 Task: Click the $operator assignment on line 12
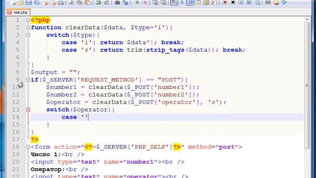click(x=136, y=102)
